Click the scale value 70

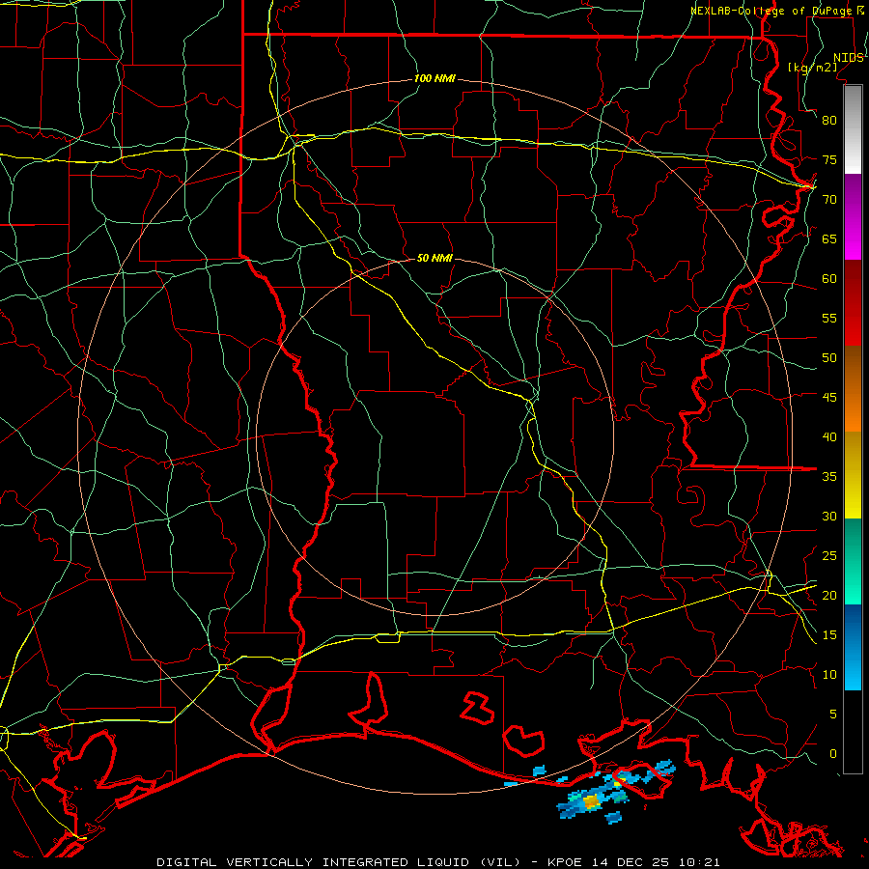[829, 200]
